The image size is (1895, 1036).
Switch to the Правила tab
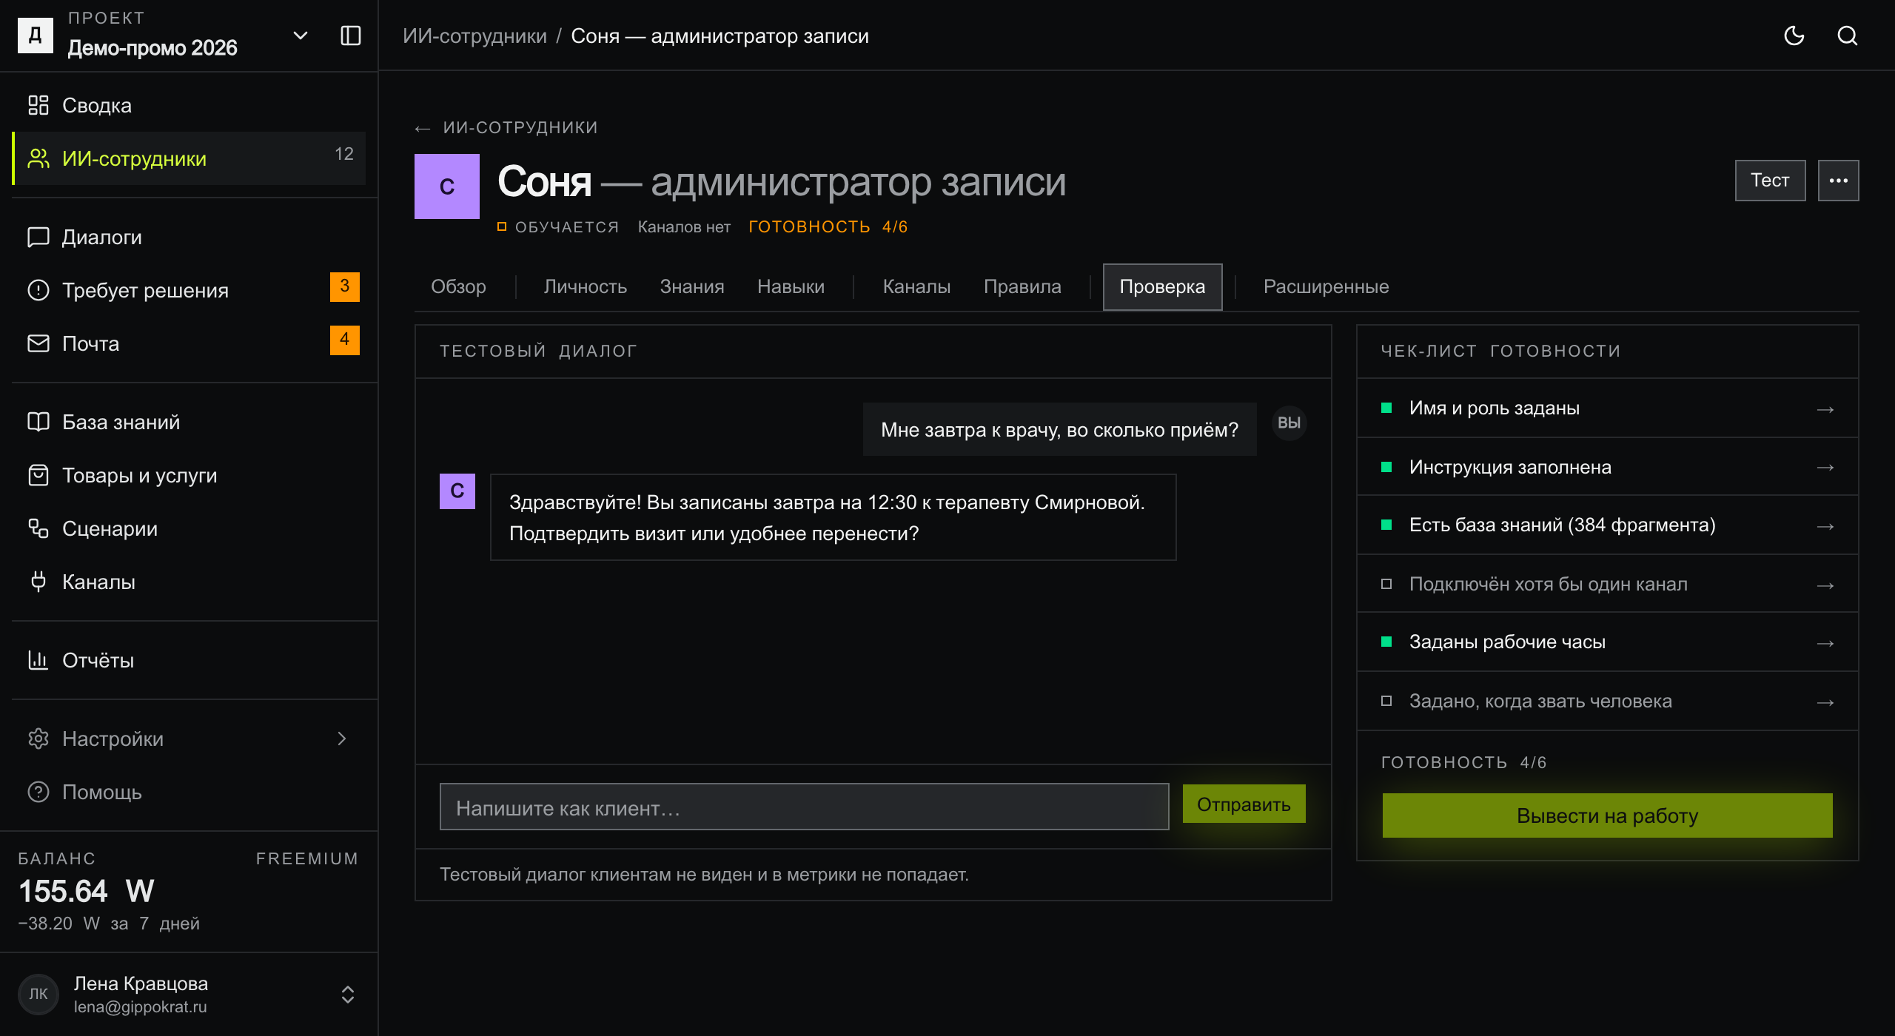pos(1022,287)
